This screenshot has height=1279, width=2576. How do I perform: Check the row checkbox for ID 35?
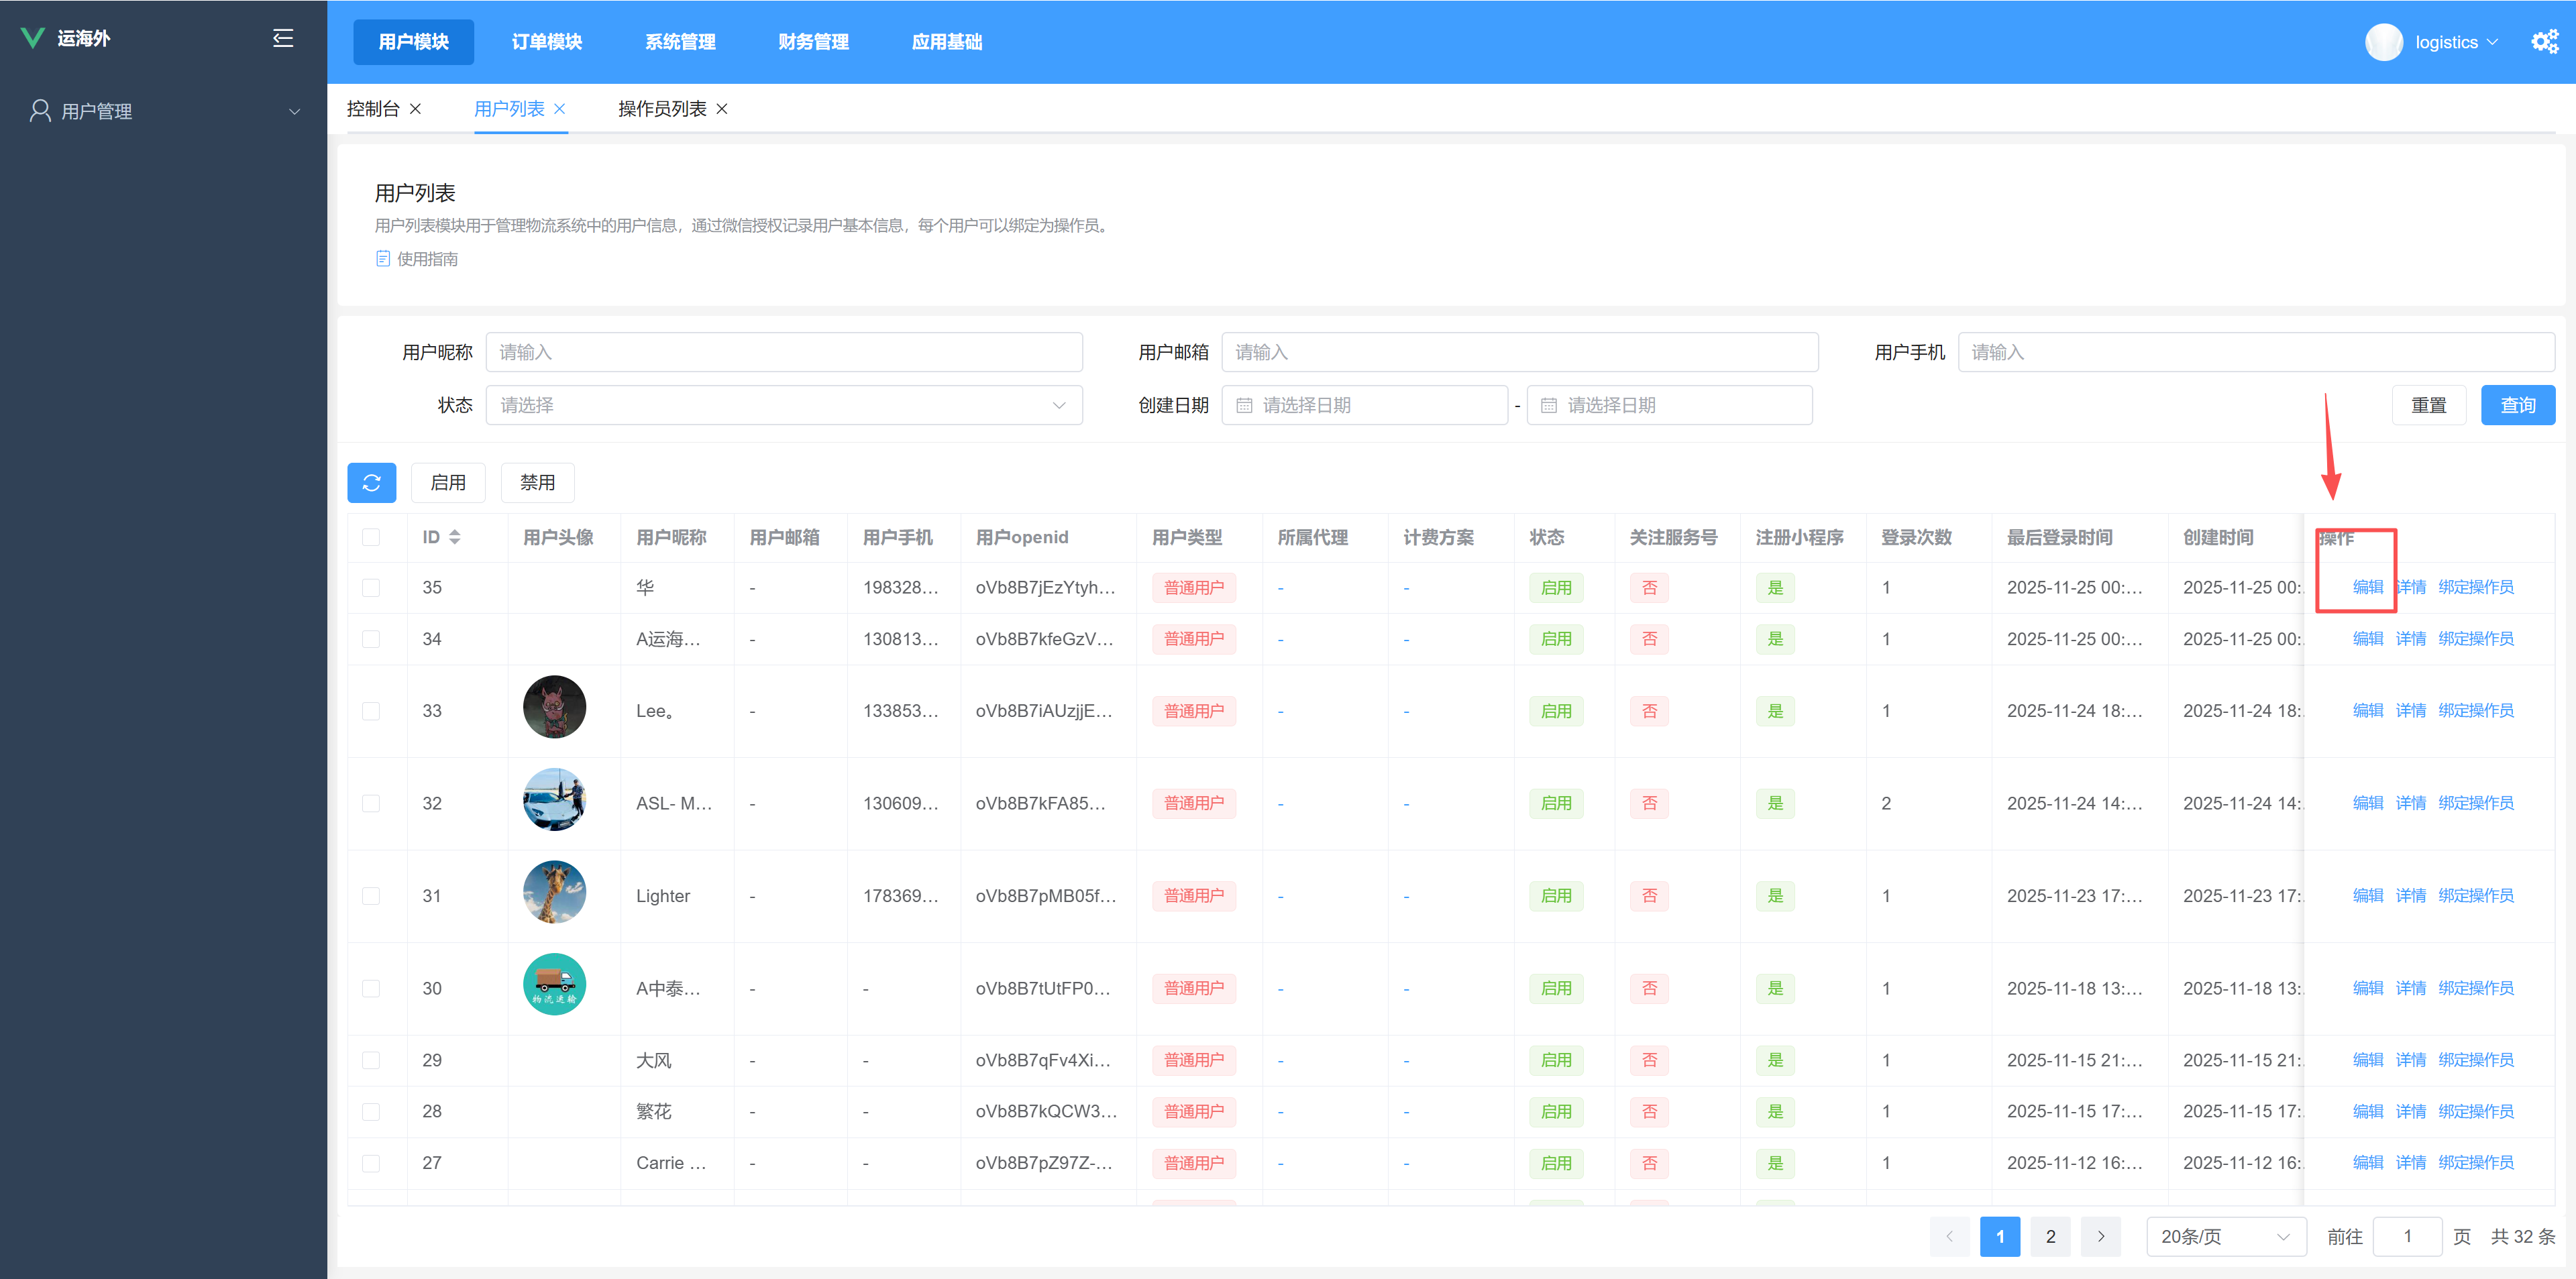tap(371, 588)
